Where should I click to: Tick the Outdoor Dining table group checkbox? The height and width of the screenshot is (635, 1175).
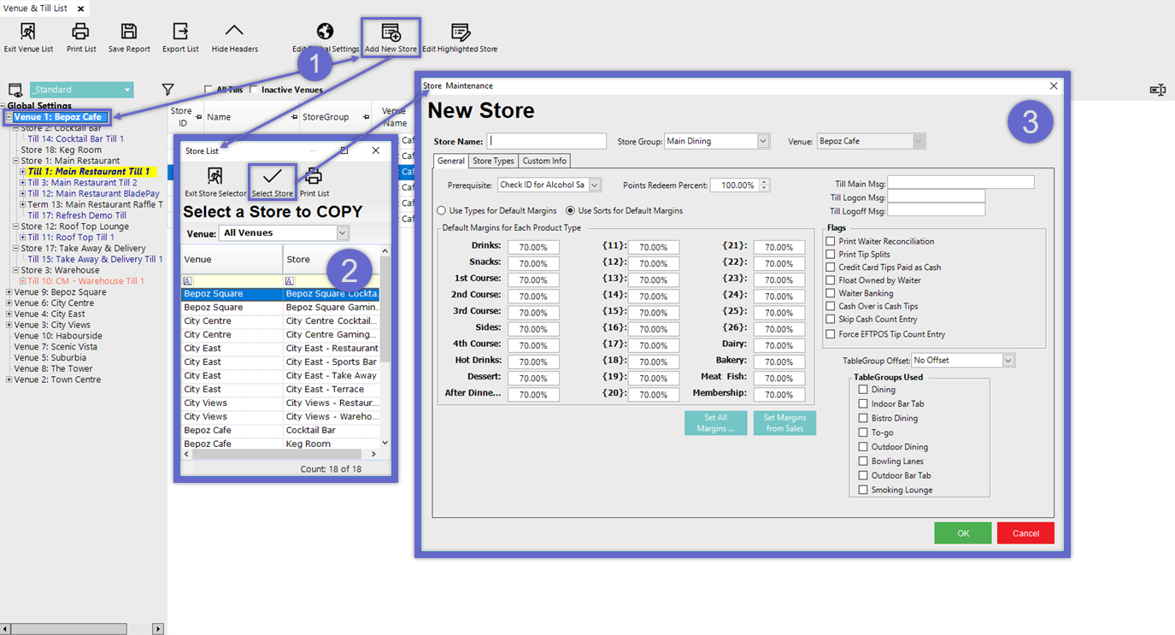863,447
